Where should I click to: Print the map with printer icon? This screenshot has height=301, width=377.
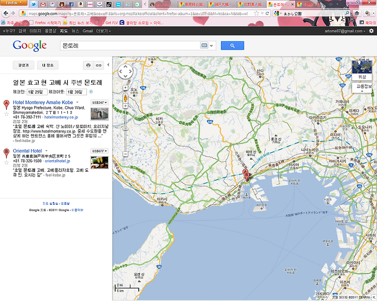point(88,65)
